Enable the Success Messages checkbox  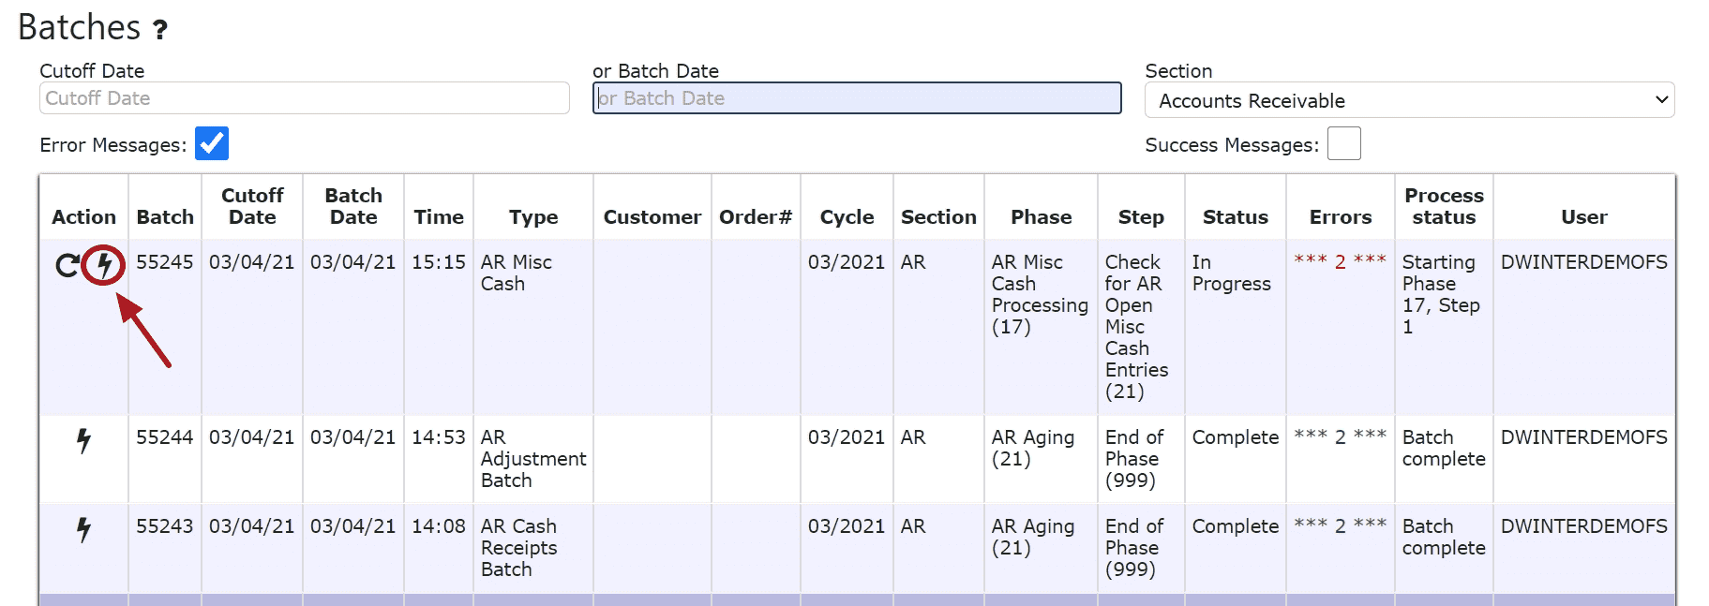(1343, 144)
